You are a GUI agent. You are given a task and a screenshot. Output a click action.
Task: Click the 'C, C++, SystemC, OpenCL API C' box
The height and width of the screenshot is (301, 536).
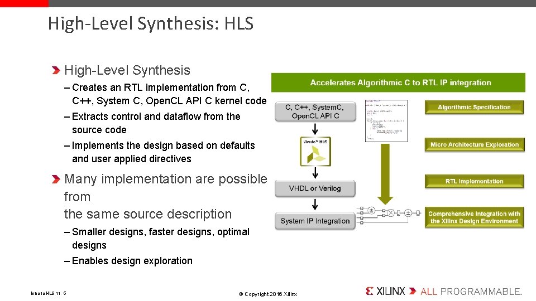coord(315,111)
